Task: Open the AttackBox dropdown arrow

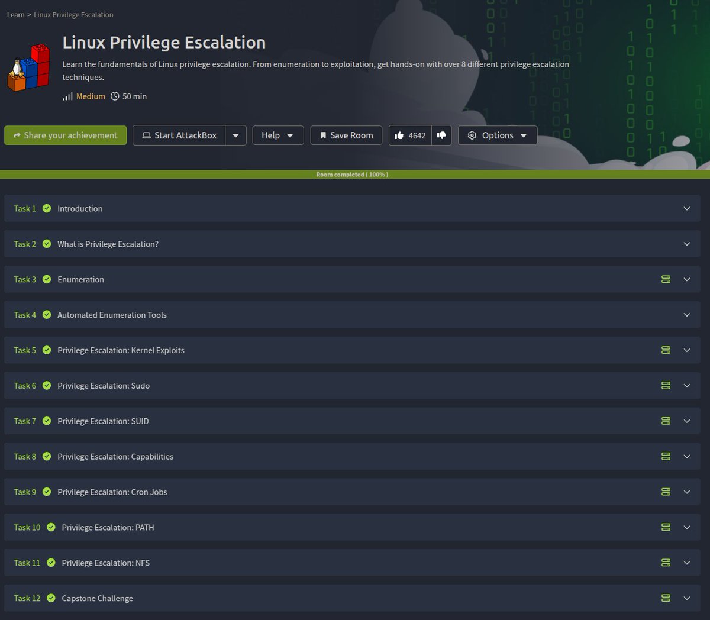Action: [235, 135]
